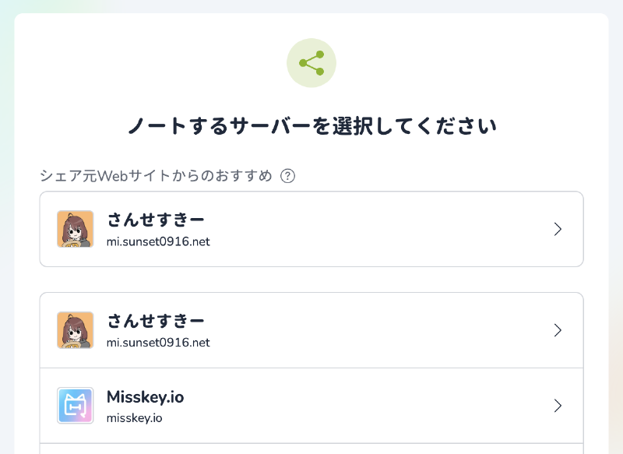Select the さんせすきー server name text
The width and height of the screenshot is (623, 454).
click(155, 220)
